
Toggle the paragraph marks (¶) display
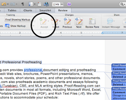(x=22, y=4)
